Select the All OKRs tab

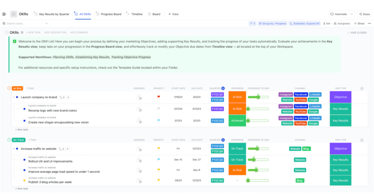[x=83, y=14]
